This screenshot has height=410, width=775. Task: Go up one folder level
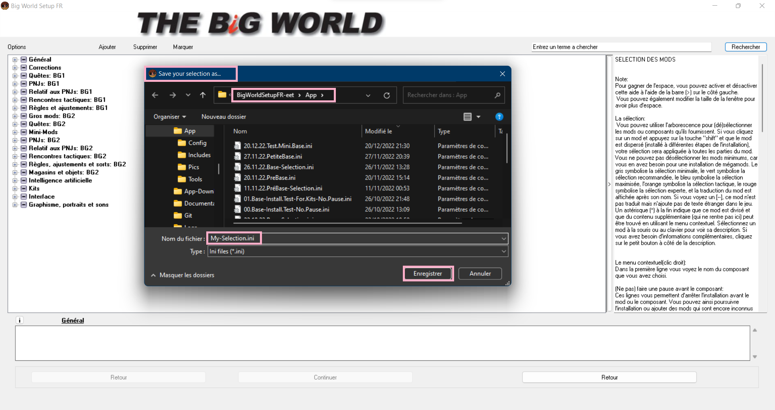pos(203,95)
